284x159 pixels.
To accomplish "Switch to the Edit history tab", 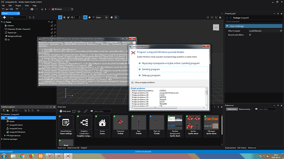I will click(242, 148).
